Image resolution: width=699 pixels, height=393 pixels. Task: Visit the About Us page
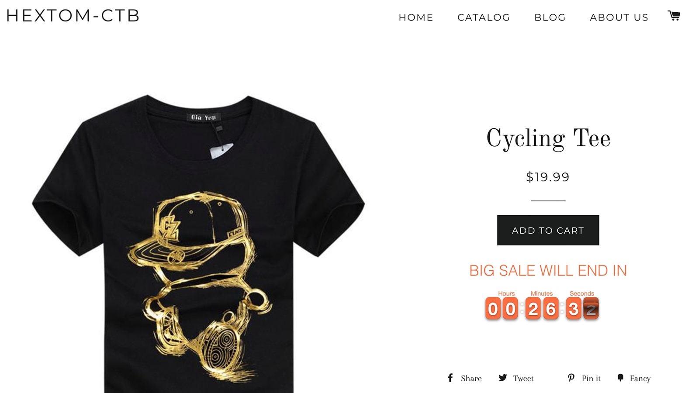click(x=619, y=17)
